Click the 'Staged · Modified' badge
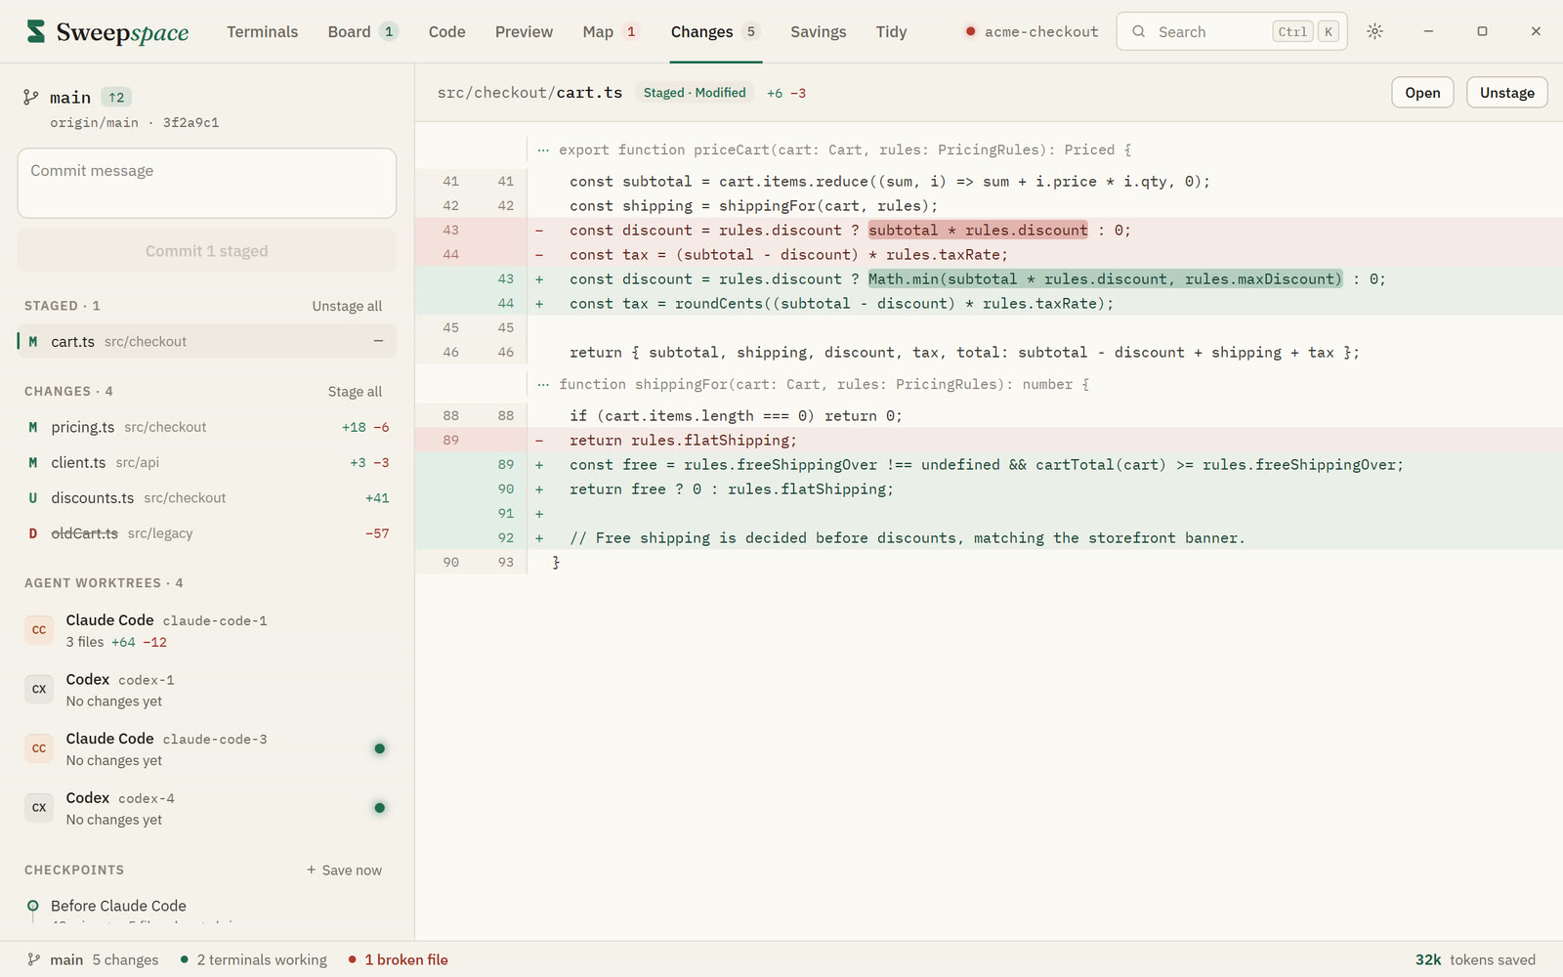This screenshot has height=977, width=1563. [x=695, y=93]
